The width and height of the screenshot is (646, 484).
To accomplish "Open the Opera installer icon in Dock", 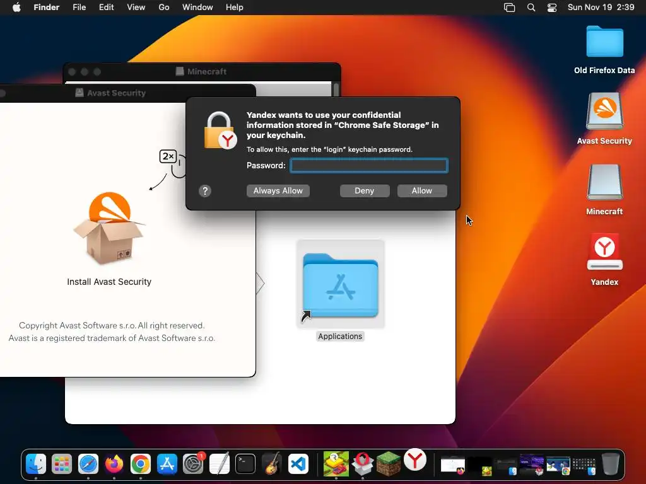I will tap(362, 464).
